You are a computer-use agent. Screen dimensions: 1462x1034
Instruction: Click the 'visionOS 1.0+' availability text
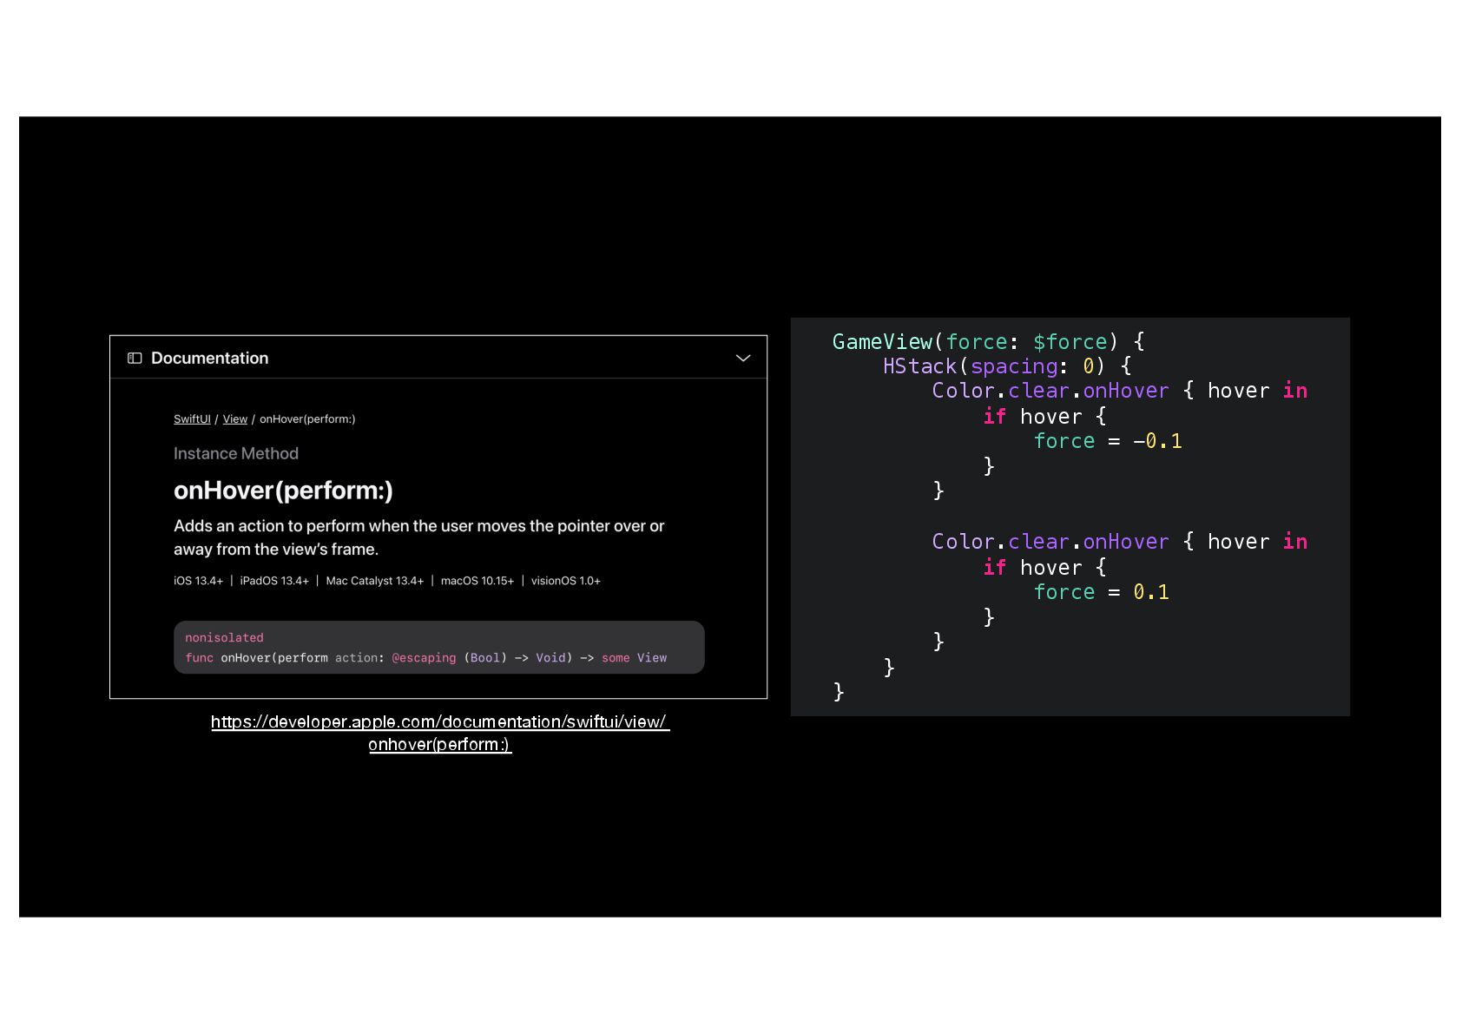pyautogui.click(x=566, y=581)
